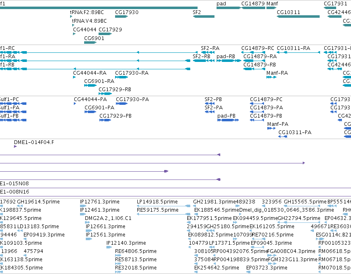This screenshot has height=274, width=351.
Task: Click the CG10311 gene bar
Action: click(x=298, y=17)
